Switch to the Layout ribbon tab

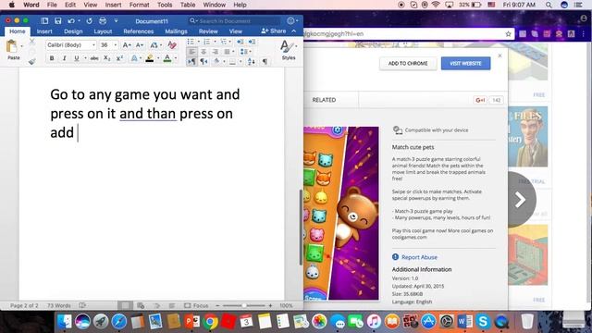pyautogui.click(x=103, y=31)
